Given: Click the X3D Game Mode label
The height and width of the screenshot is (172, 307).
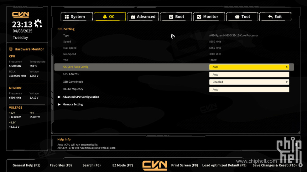Looking at the screenshot, I should (73, 82).
